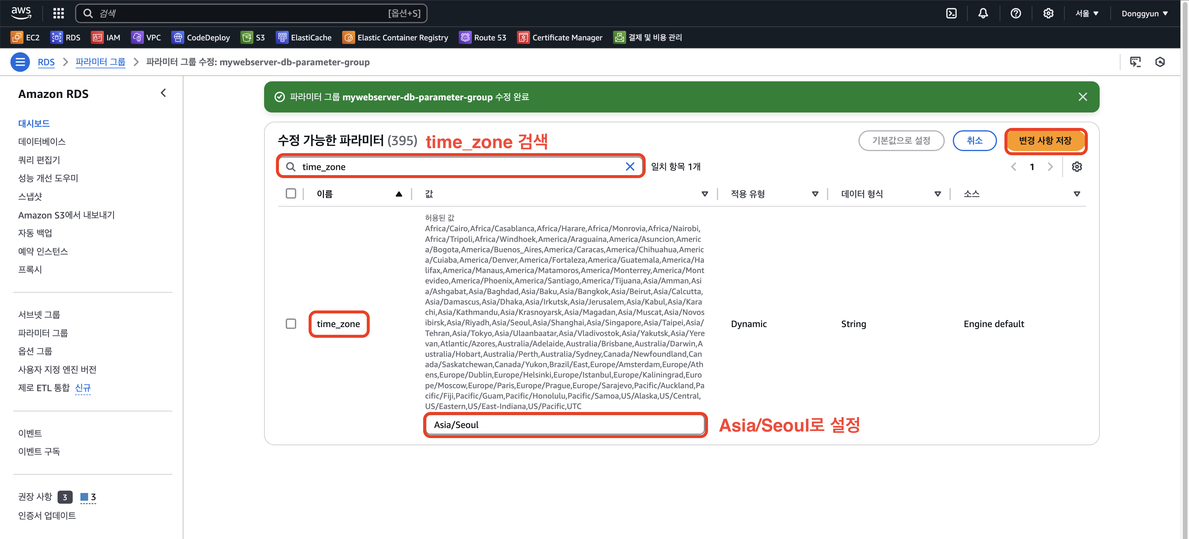Open the screen-share tutorial icon near breadcrumb
Screen dimensions: 1189x539
(1135, 62)
